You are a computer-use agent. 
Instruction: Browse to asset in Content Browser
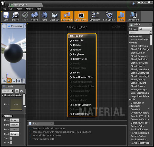tap(15, 16)
